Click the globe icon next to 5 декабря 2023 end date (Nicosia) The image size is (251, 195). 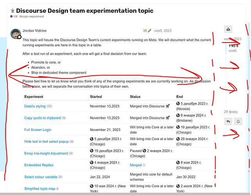178,103
